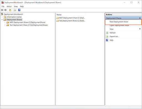Click the Export List icon in Actions pane
The height and width of the screenshot is (109, 142).
click(107, 36)
